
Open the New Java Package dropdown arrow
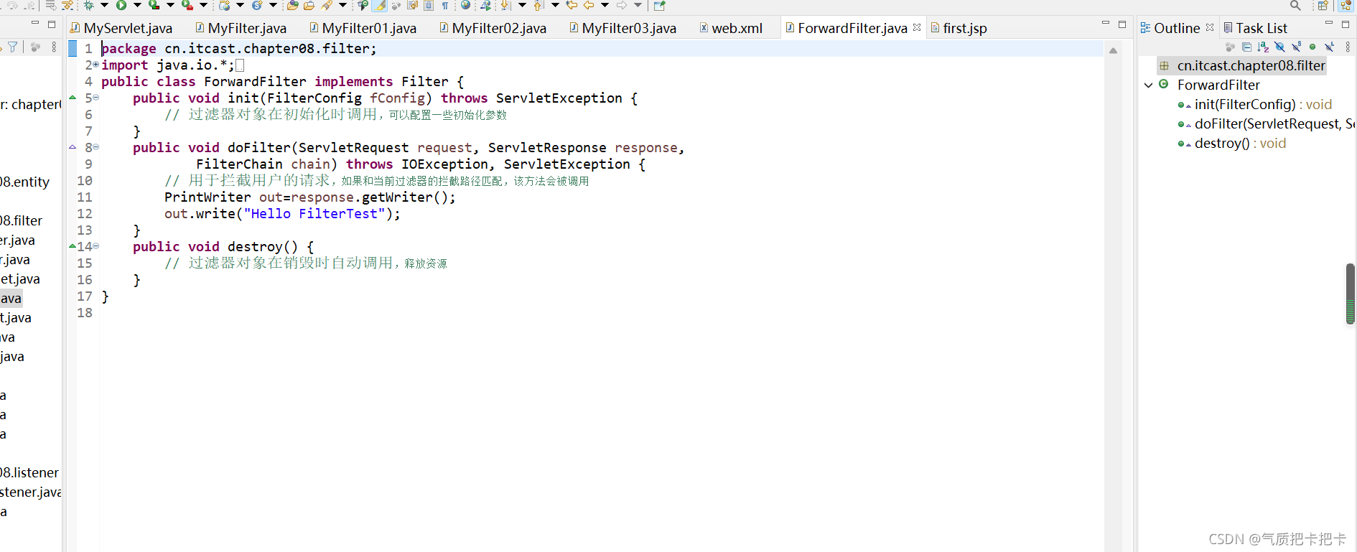(x=240, y=5)
